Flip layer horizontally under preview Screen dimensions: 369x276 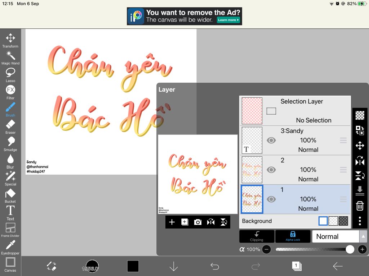pos(210,222)
